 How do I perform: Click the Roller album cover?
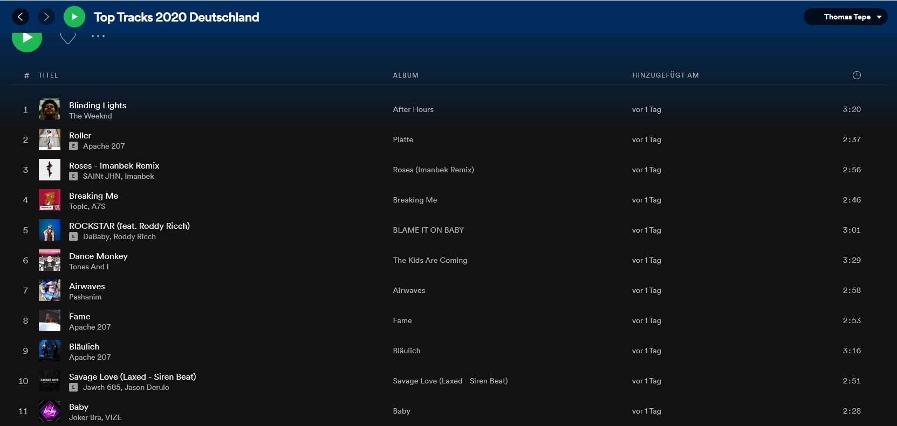(50, 139)
